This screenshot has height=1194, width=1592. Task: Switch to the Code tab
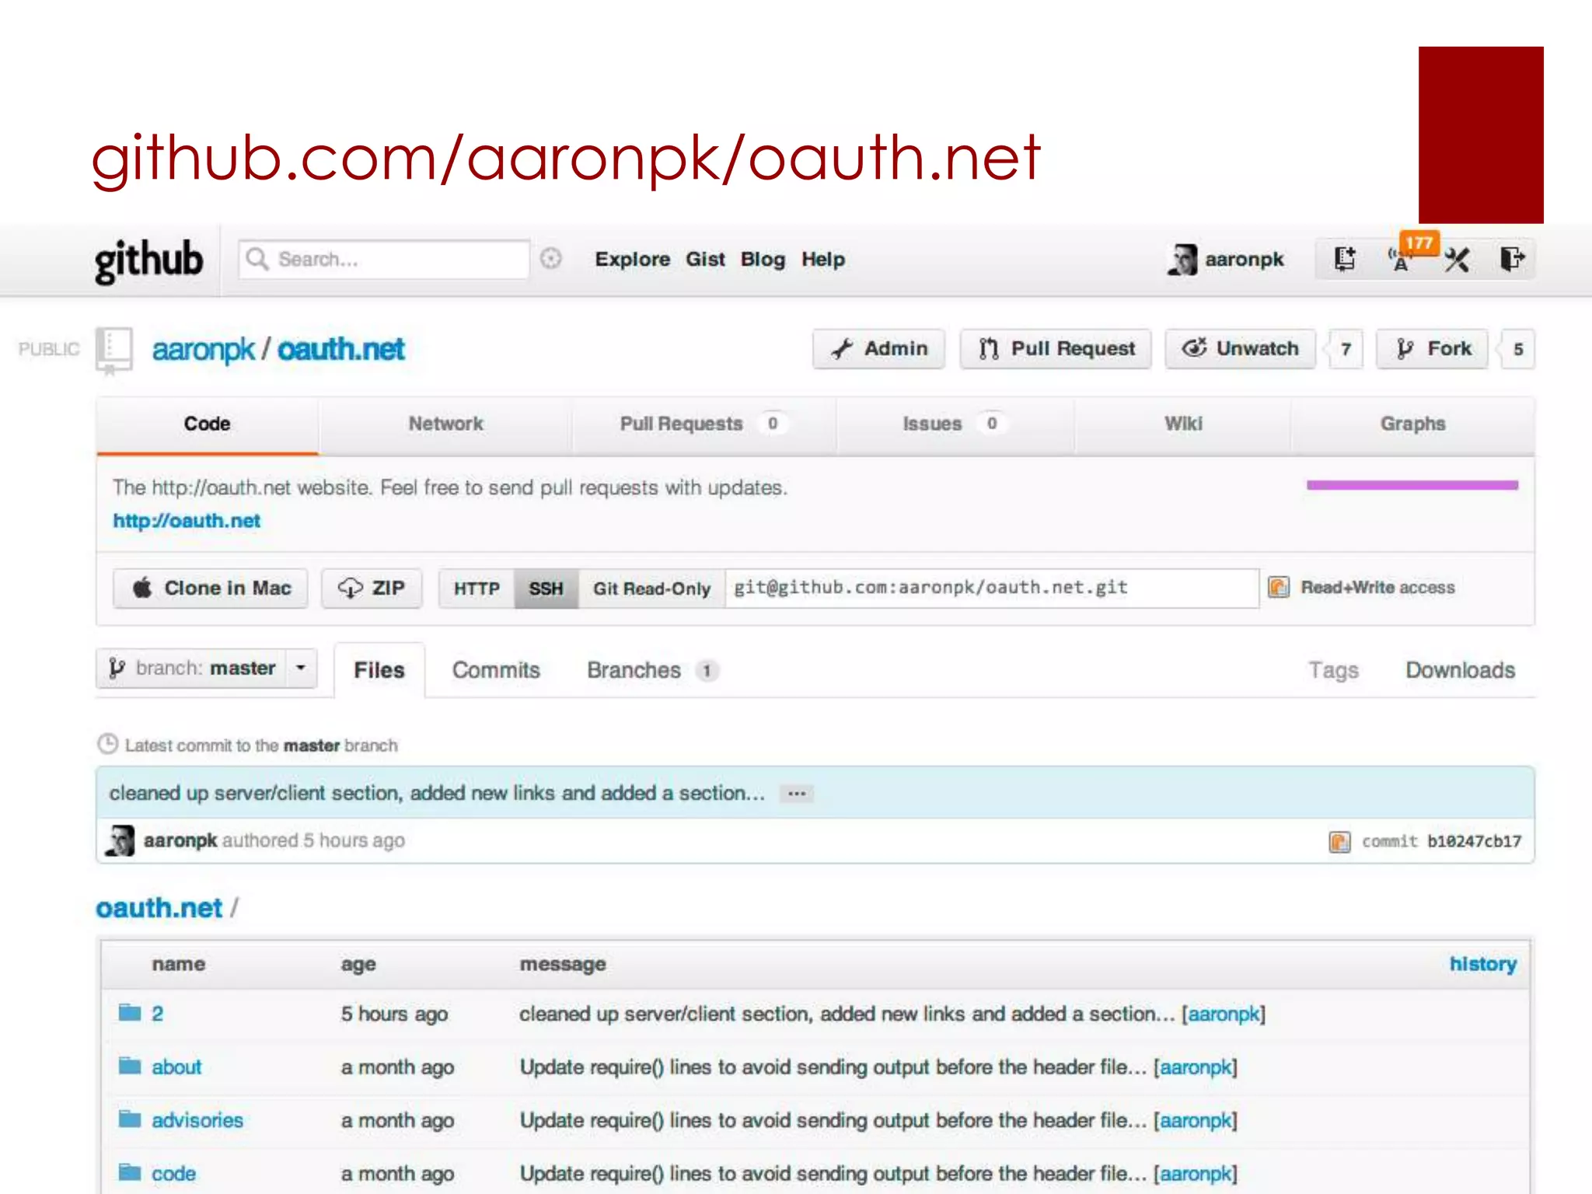click(207, 424)
